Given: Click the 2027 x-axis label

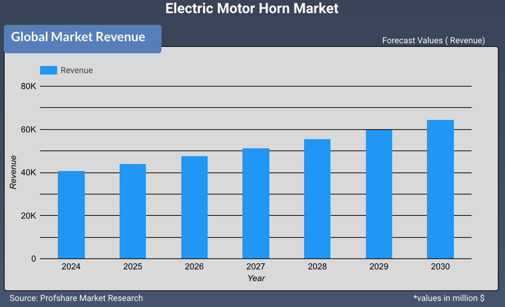Looking at the screenshot, I should 256,267.
